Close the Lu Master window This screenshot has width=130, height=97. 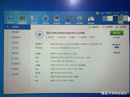tap(126, 13)
